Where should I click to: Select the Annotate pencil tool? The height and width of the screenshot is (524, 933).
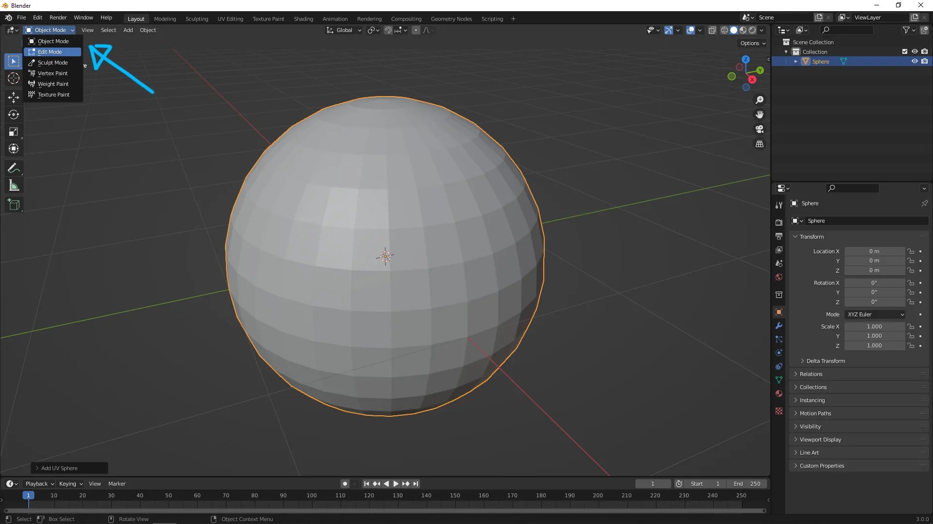(14, 168)
